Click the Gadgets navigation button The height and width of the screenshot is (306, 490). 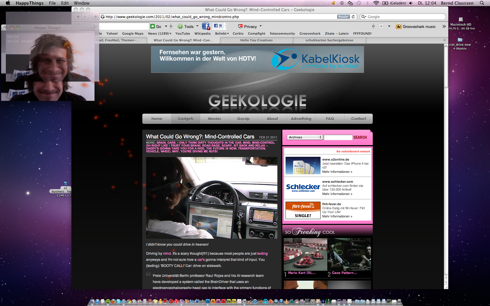pyautogui.click(x=185, y=119)
